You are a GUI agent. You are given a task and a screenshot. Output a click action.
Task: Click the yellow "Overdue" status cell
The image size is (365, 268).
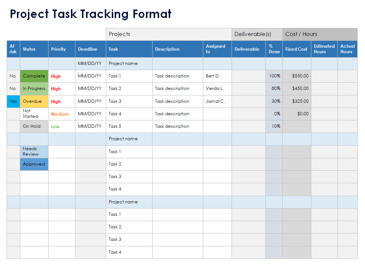[34, 101]
